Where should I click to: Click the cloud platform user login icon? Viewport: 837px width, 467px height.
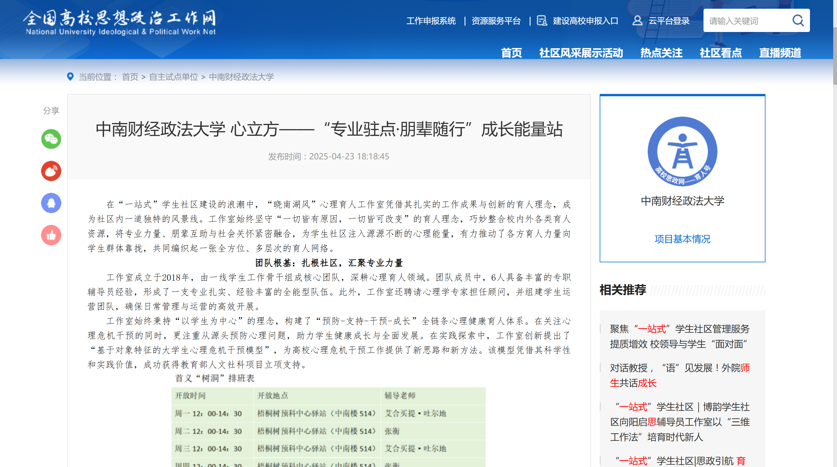coord(637,21)
